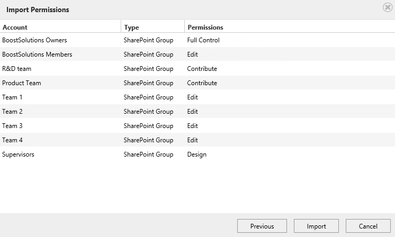Close the Import Permissions dialog
Image resolution: width=395 pixels, height=237 pixels.
pos(388,7)
